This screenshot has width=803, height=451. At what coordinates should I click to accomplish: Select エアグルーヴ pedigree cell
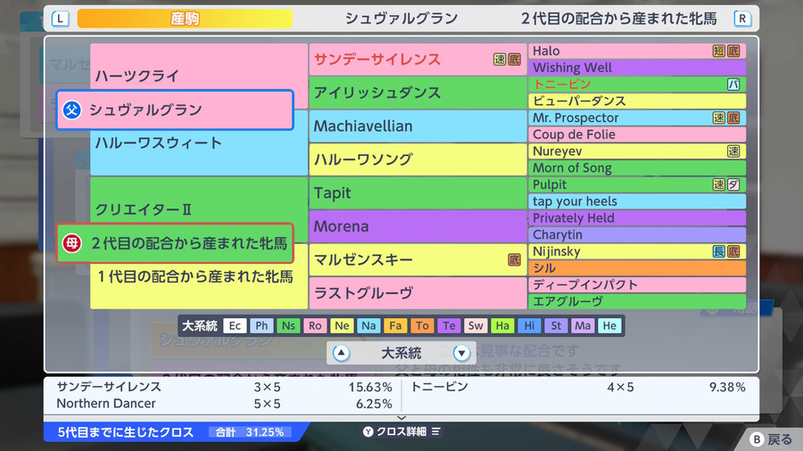click(637, 301)
